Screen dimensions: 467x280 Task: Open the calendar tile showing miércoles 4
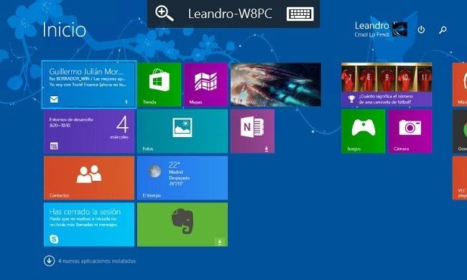point(89,131)
